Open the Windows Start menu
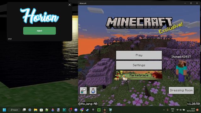The height and width of the screenshot is (113, 201). click(4, 110)
